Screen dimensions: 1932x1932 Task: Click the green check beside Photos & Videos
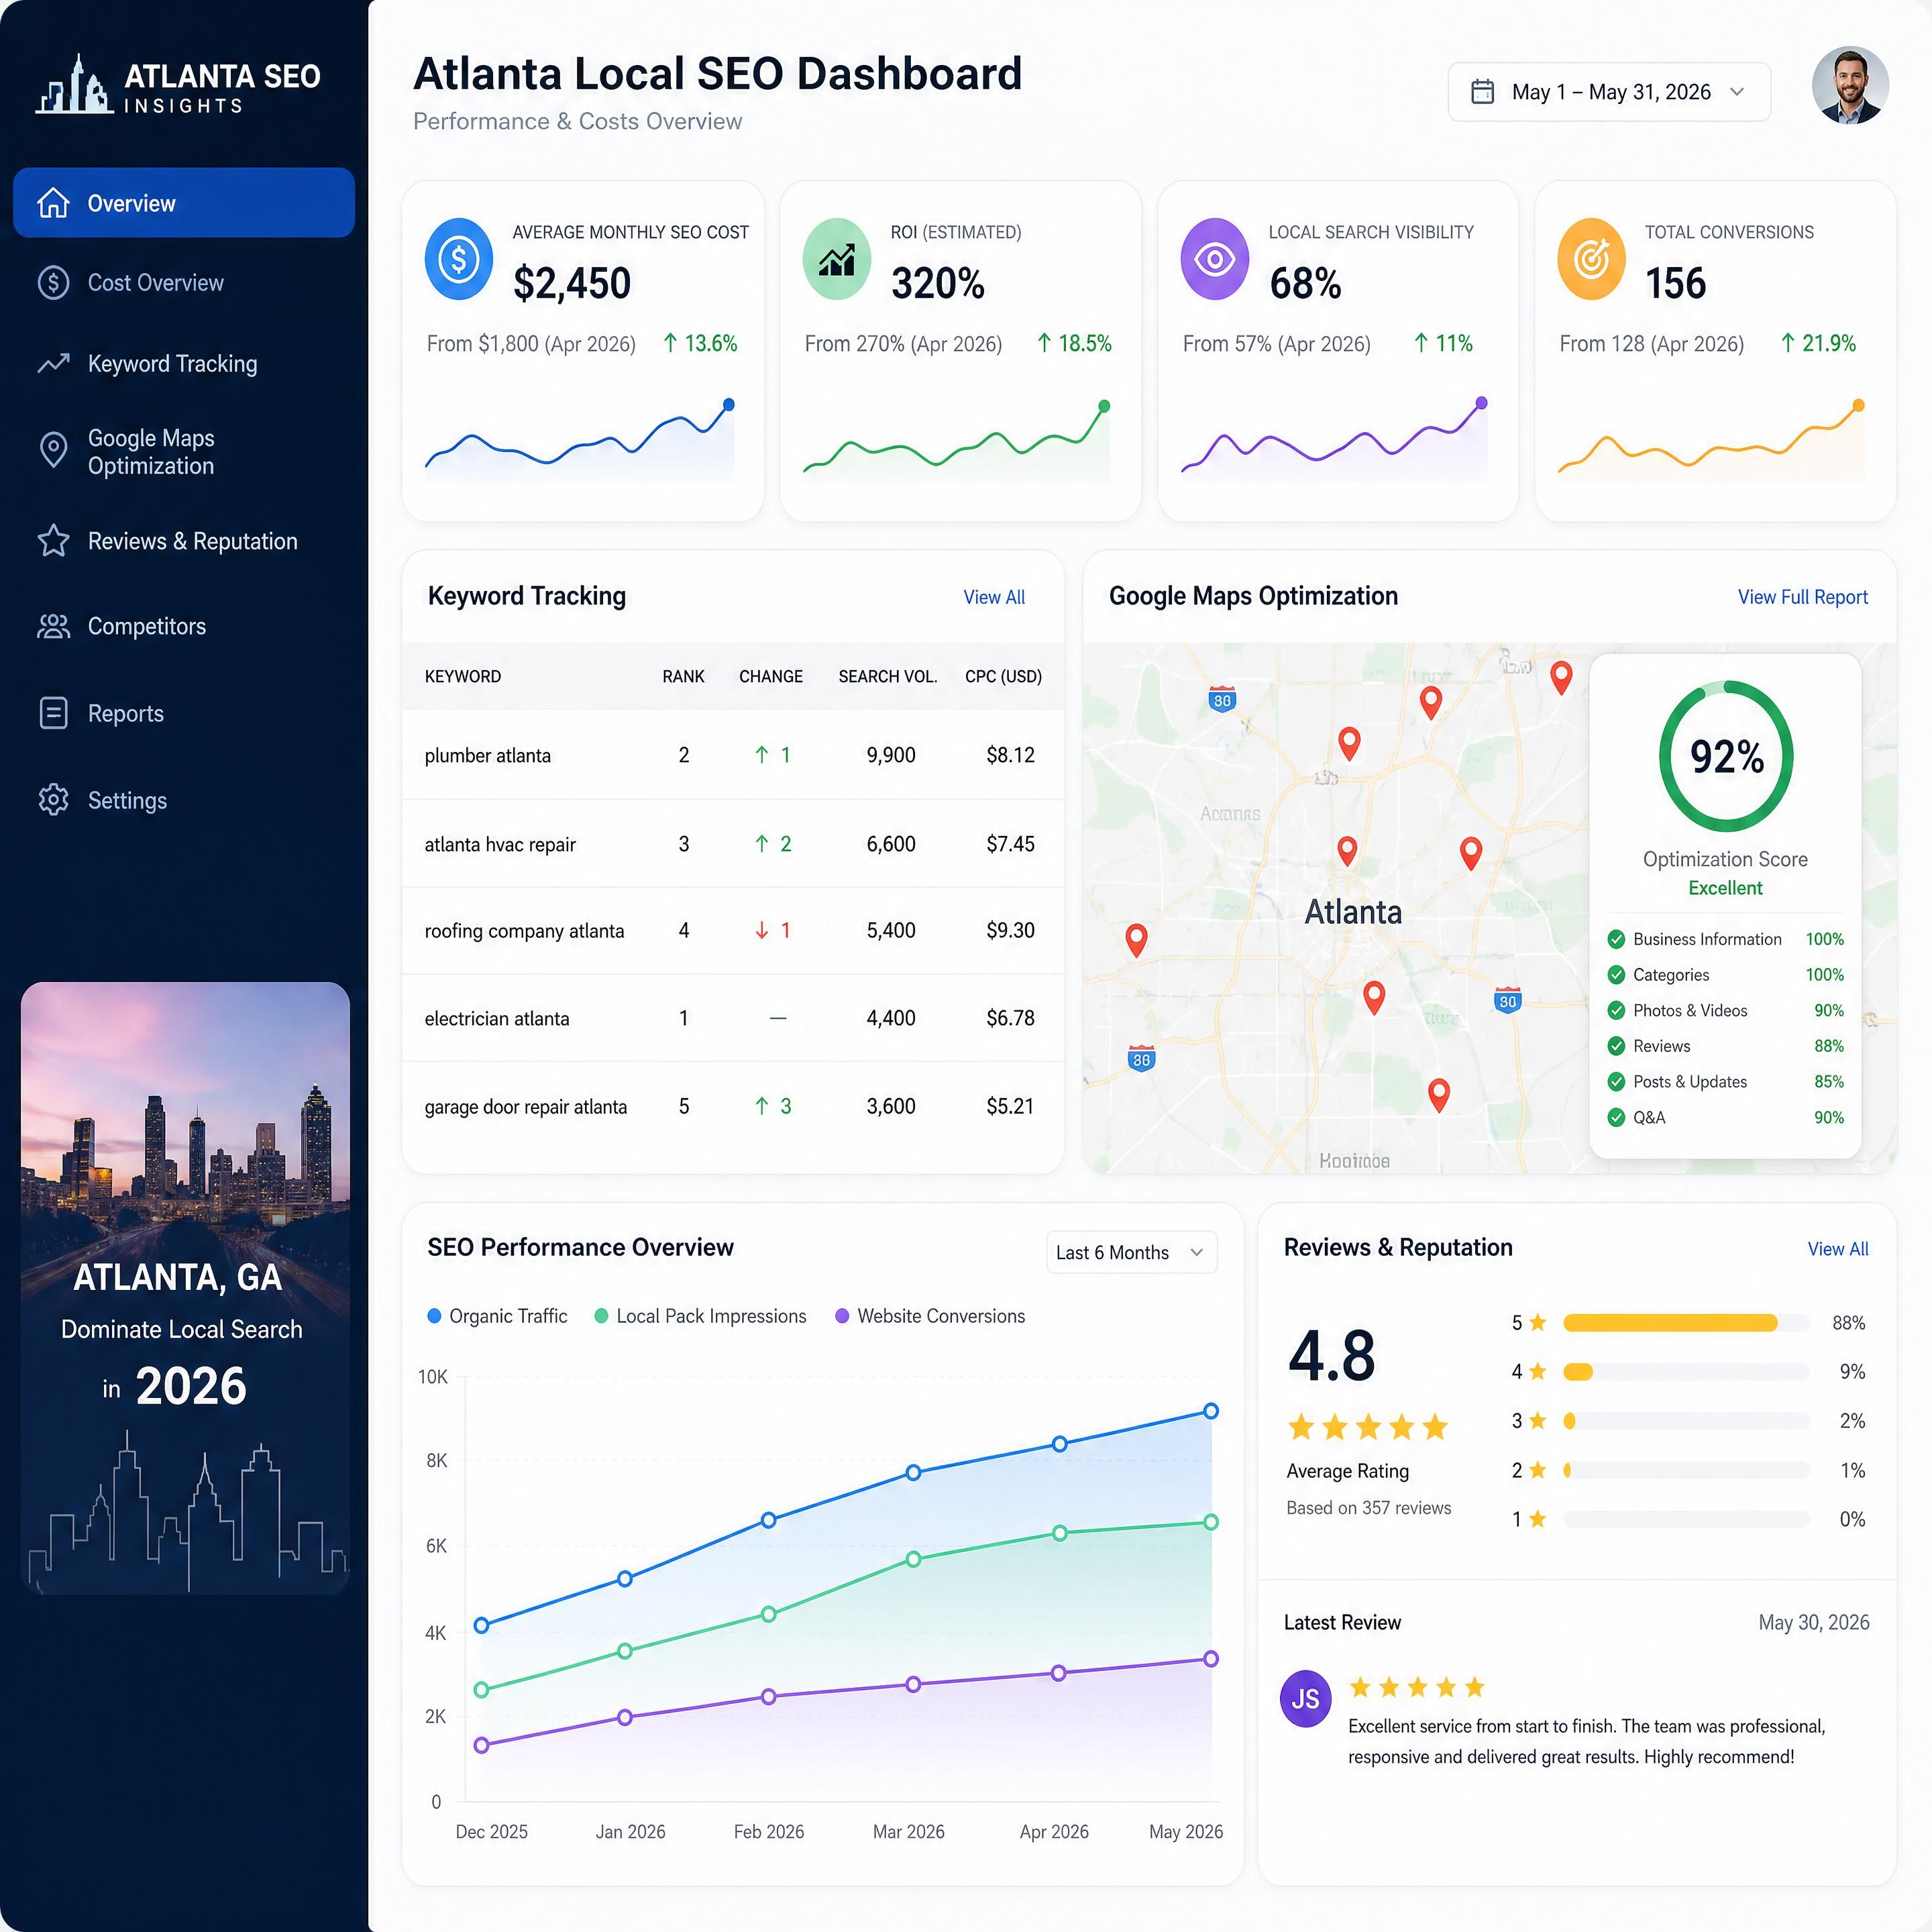(1616, 1010)
